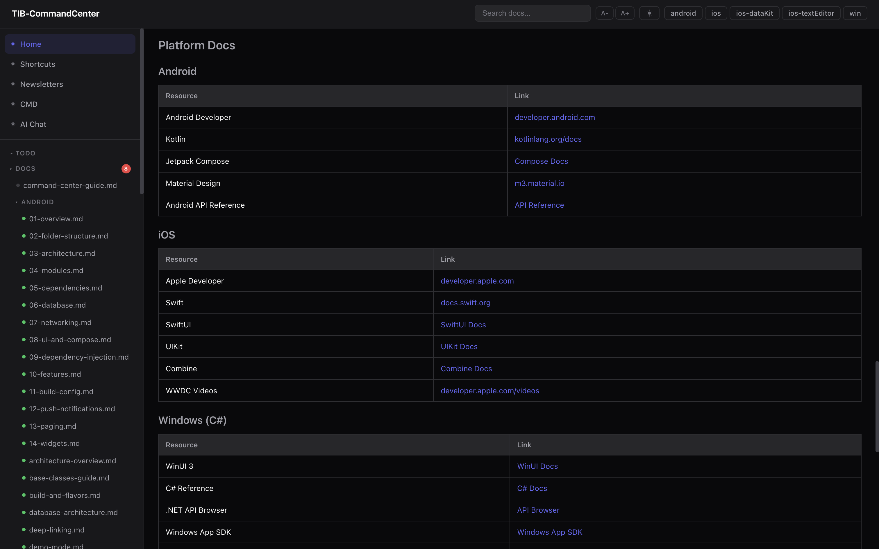Collapse the ANDROID subtree
The width and height of the screenshot is (879, 549).
click(17, 202)
